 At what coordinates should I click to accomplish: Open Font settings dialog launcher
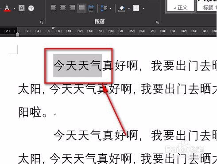[x=42, y=22]
